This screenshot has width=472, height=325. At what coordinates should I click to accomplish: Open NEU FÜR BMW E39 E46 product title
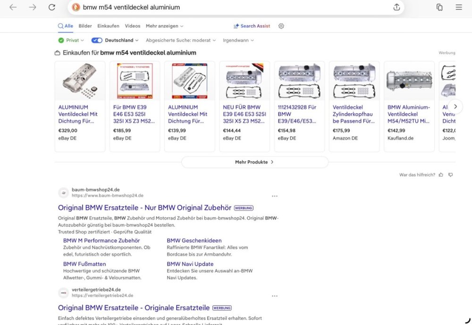pyautogui.click(x=244, y=114)
